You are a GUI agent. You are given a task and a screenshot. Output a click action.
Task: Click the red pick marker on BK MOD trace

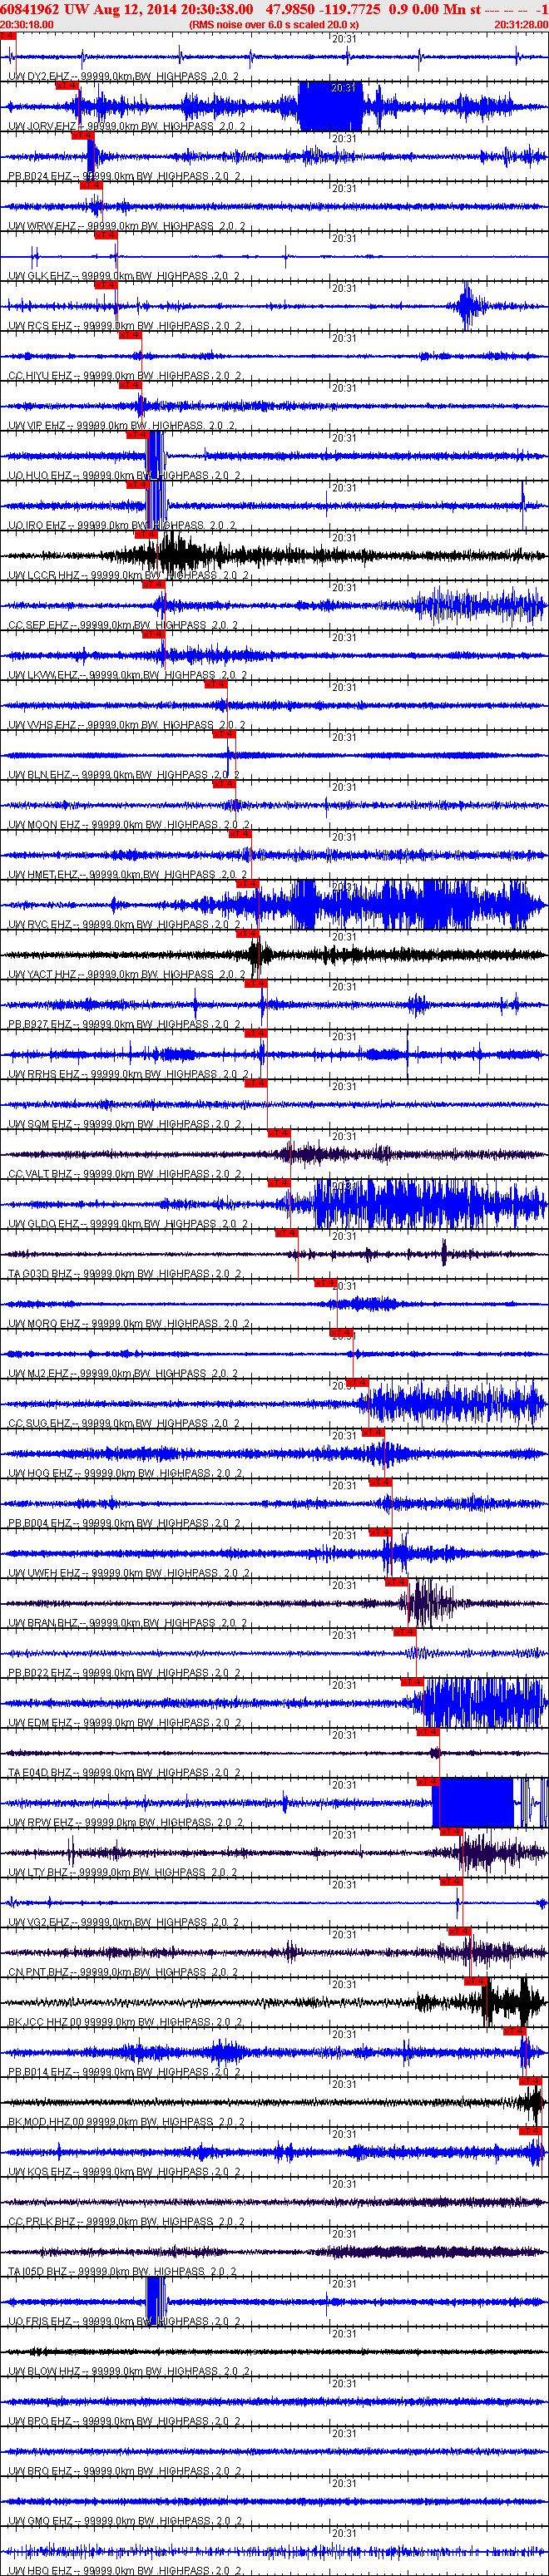pos(530,2081)
